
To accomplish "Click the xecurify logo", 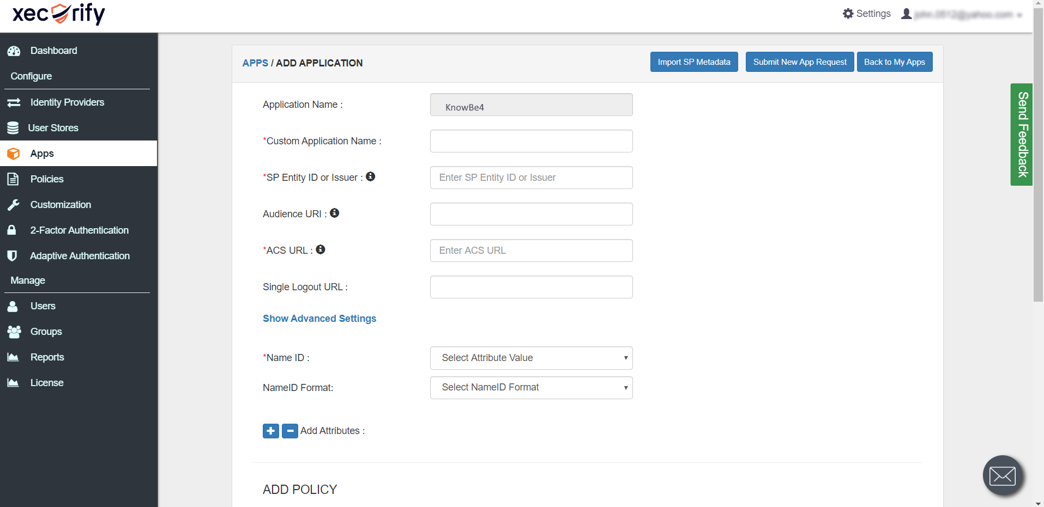I will (59, 14).
